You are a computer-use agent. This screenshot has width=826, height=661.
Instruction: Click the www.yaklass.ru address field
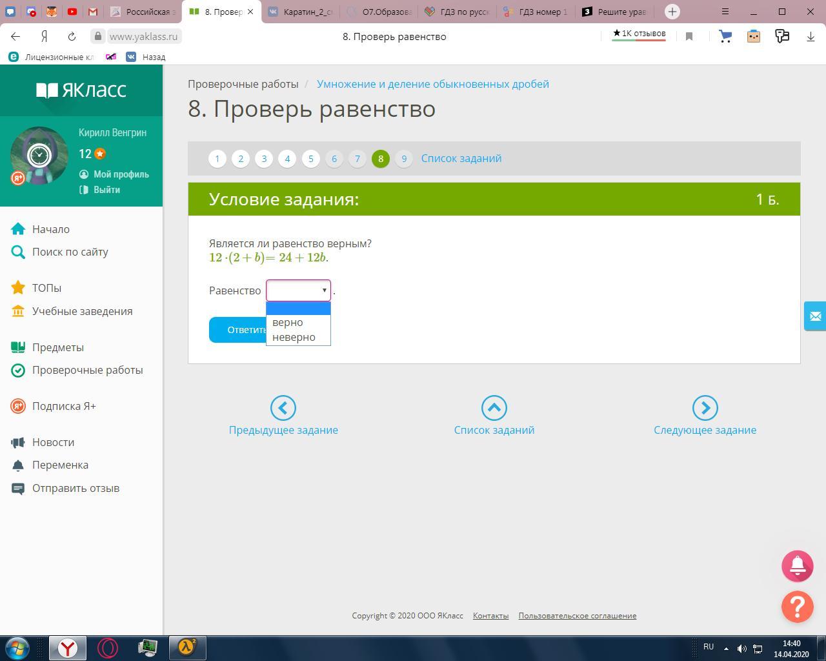143,36
